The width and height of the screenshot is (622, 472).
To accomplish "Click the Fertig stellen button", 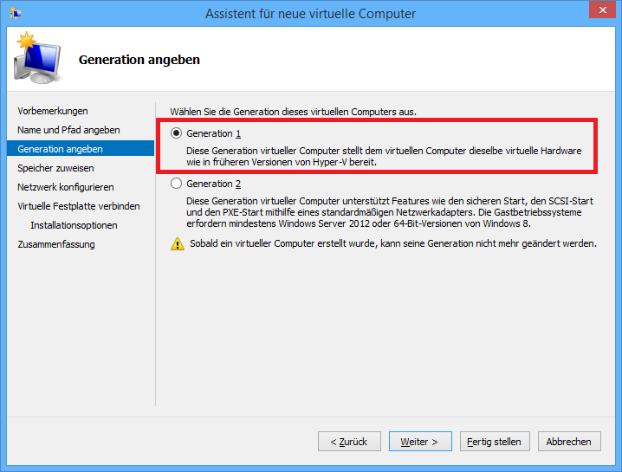I will tap(494, 442).
